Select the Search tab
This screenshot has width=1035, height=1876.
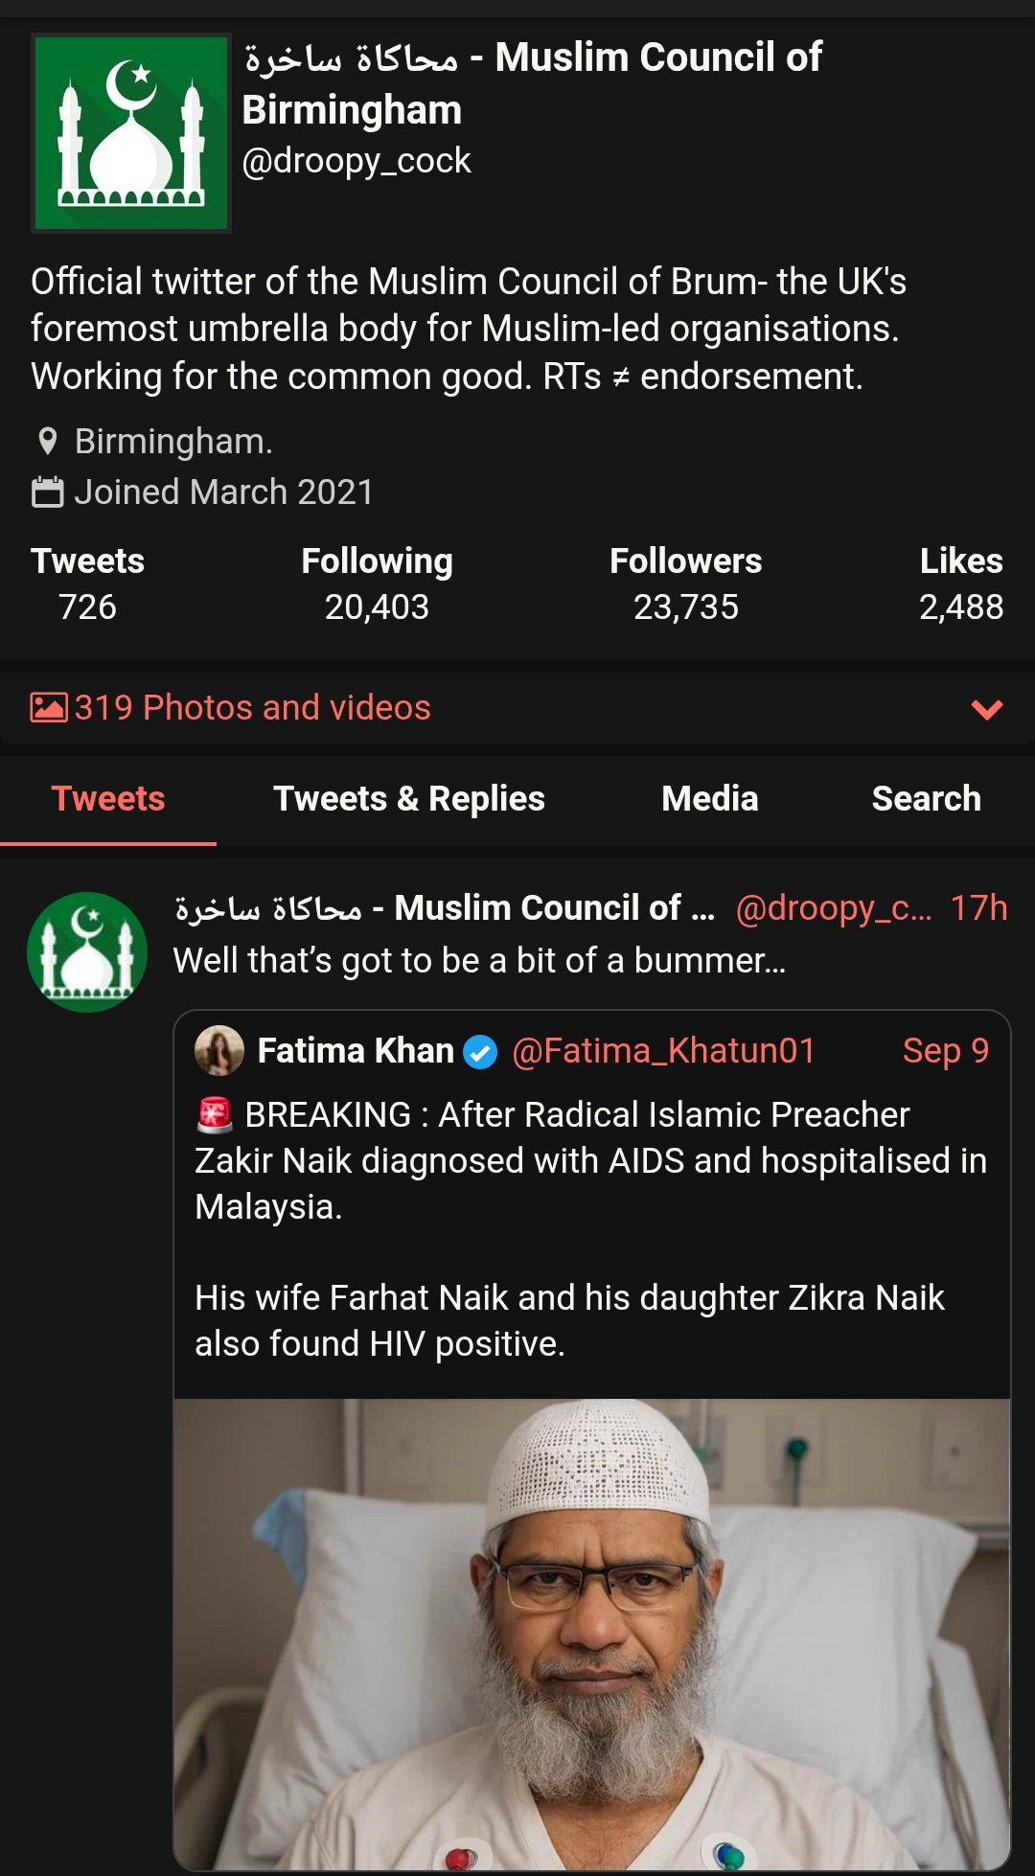(x=926, y=798)
